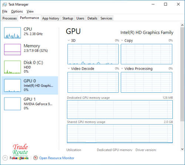The image size is (185, 165).
Task: Click the '2.0 GB' shared memory label
Action: click(x=168, y=122)
